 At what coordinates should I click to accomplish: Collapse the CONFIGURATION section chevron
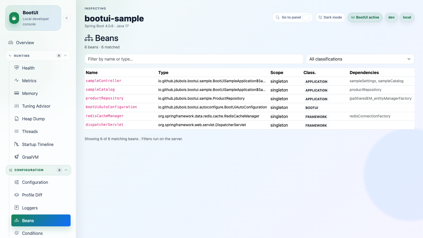tap(66, 170)
